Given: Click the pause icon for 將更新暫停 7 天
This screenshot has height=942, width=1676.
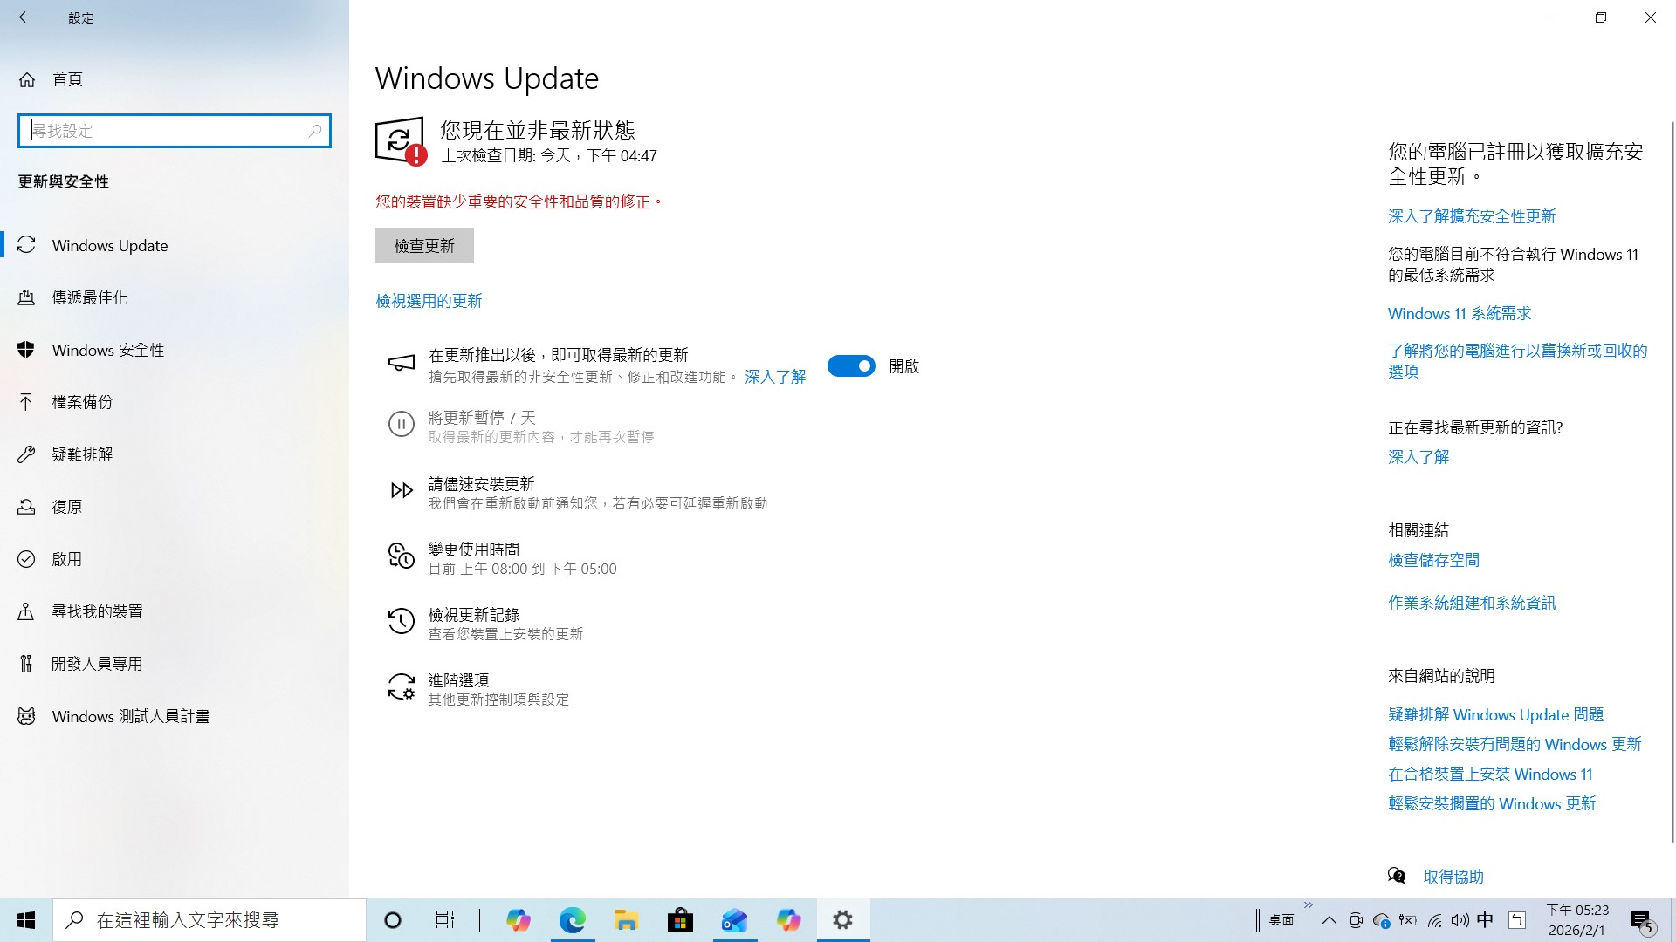Looking at the screenshot, I should [x=401, y=425].
